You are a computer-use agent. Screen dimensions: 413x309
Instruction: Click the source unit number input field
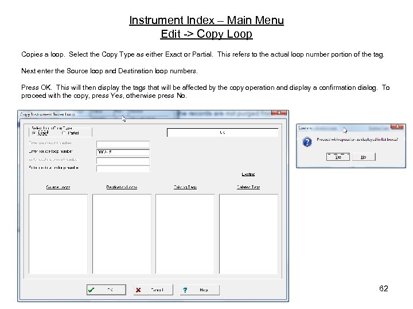point(123,144)
